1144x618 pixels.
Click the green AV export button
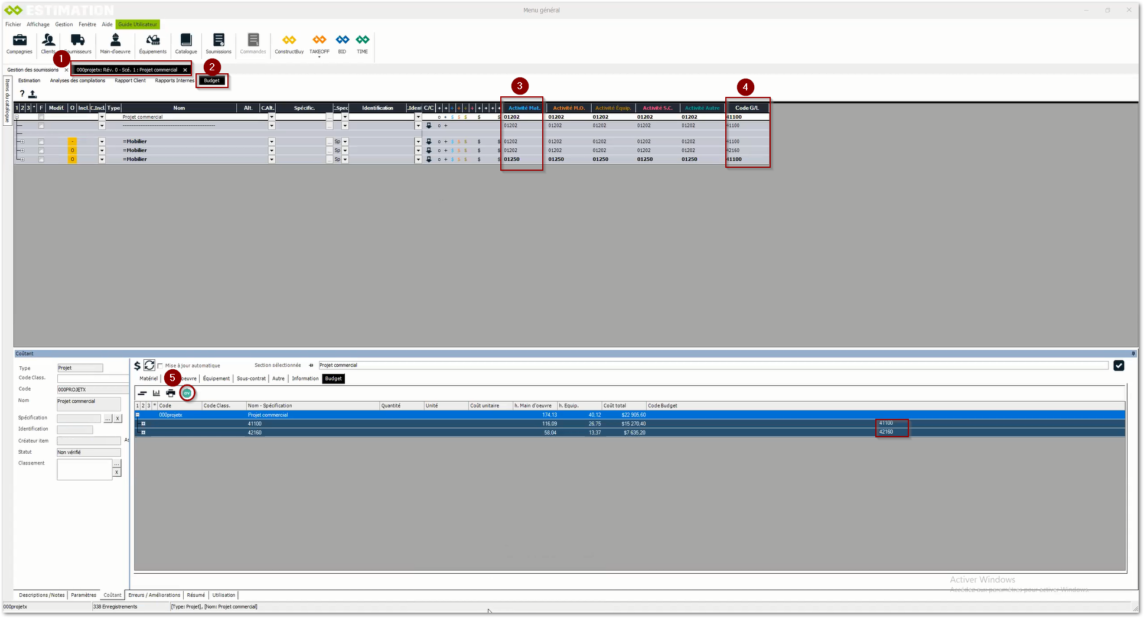[187, 393]
